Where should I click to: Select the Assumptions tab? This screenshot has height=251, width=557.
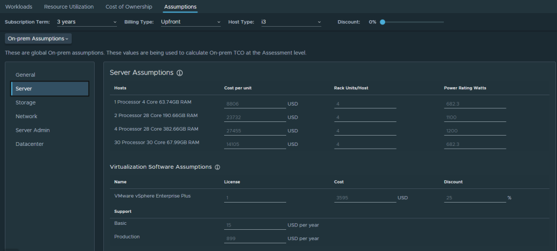tap(180, 7)
